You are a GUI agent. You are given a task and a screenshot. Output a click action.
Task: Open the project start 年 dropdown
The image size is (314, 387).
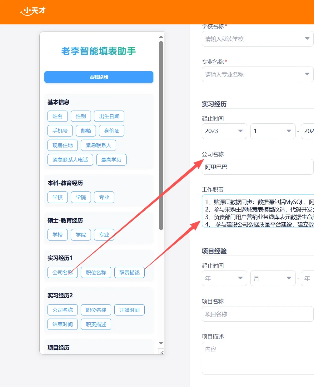(x=224, y=278)
